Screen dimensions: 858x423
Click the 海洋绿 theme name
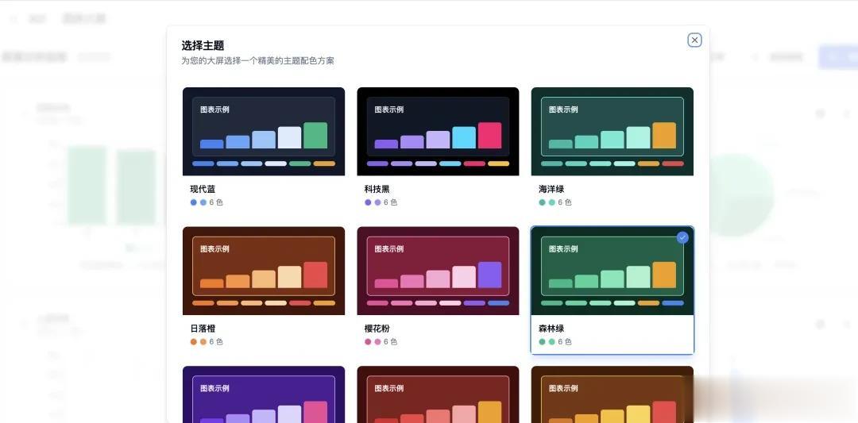(551, 189)
